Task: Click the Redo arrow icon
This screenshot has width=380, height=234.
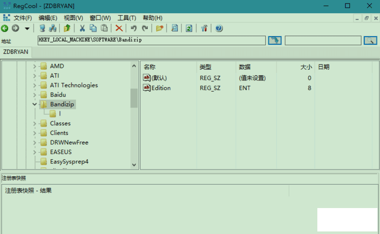Action: [145, 28]
